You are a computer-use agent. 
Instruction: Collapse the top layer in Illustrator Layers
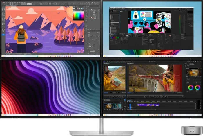(90, 10)
